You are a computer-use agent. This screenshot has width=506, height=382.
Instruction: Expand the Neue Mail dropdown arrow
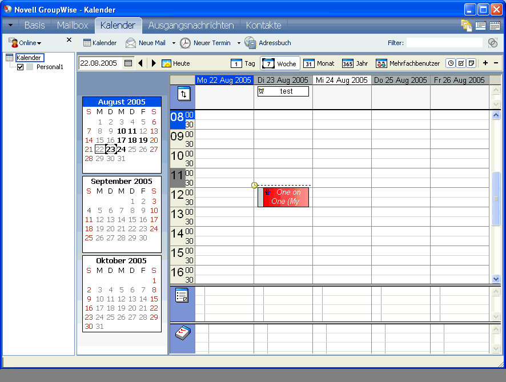(172, 42)
